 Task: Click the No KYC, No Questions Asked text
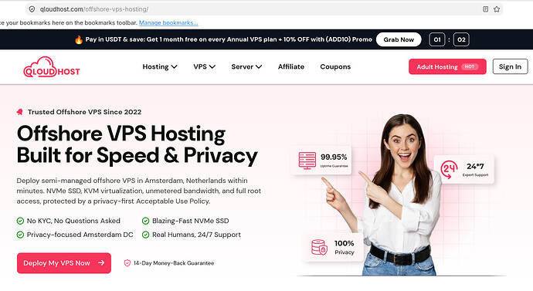click(73, 221)
